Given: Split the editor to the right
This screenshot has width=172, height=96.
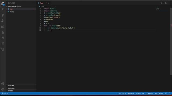Looking at the screenshot, I should point(166,3).
